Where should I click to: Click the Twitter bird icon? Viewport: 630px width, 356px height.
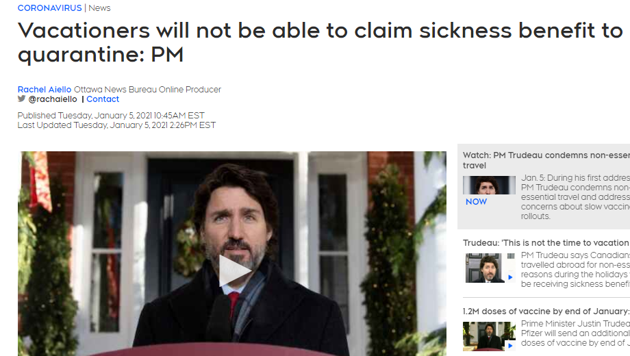pyautogui.click(x=21, y=99)
